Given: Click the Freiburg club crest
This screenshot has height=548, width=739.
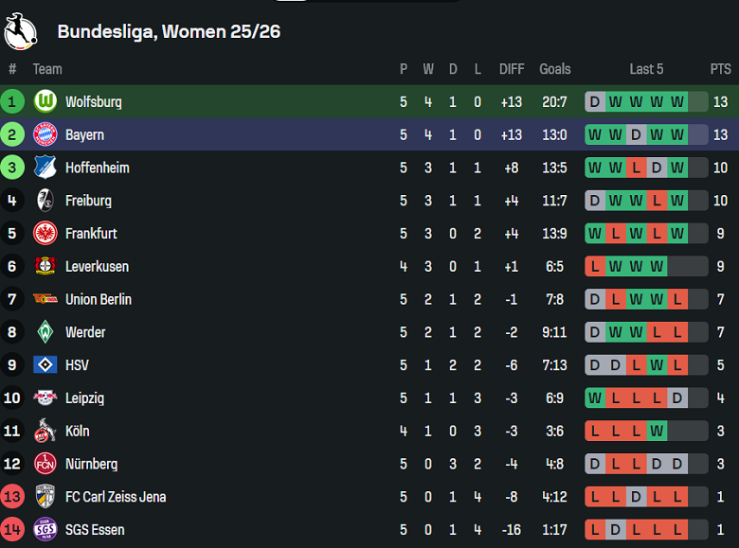Looking at the screenshot, I should click(45, 201).
